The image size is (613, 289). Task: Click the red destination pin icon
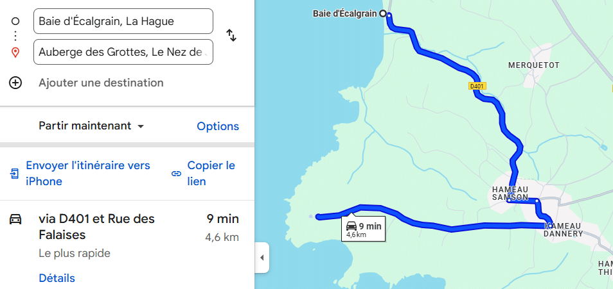[15, 52]
